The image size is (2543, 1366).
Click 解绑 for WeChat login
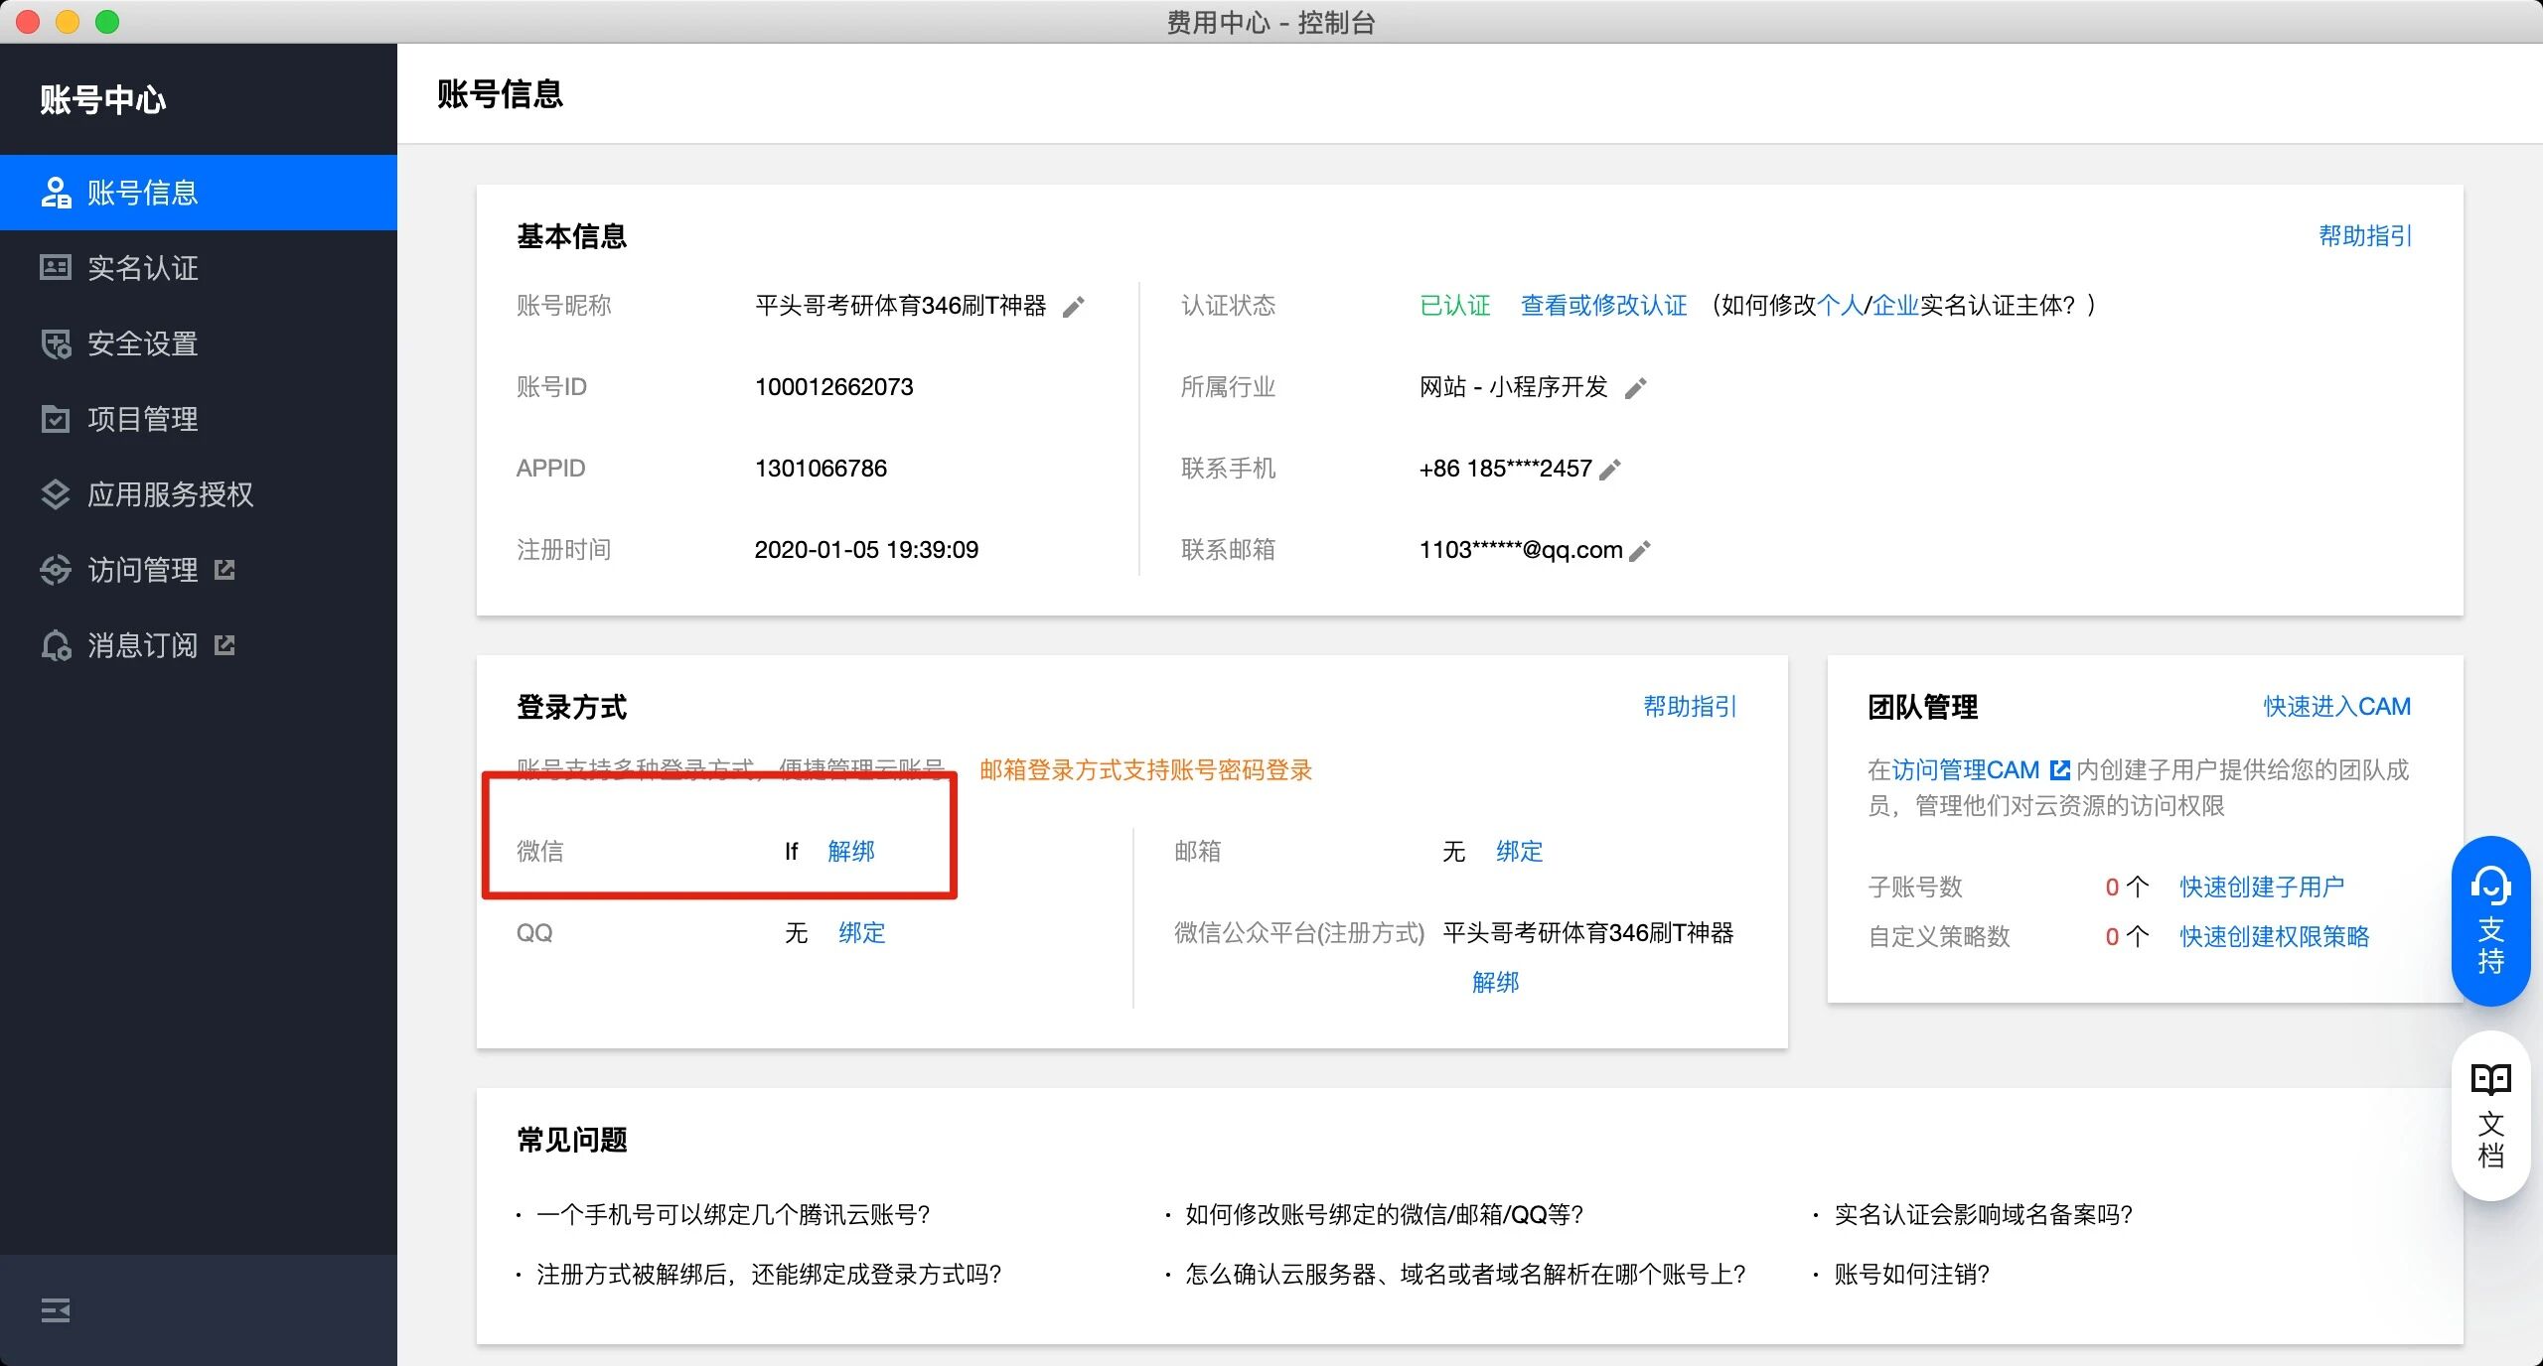pyautogui.click(x=851, y=851)
